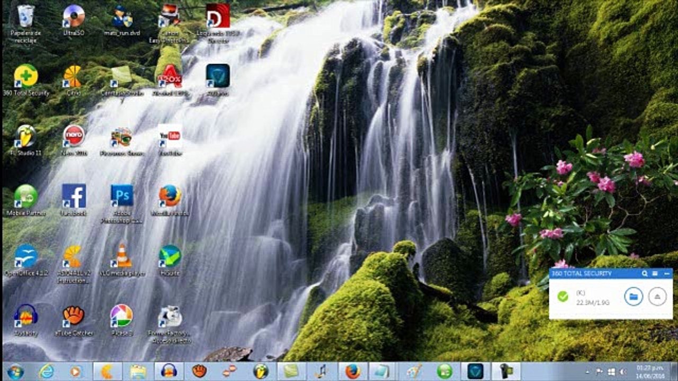
Task: Open the Facebook desktop shortcut
Action: pyautogui.click(x=74, y=196)
